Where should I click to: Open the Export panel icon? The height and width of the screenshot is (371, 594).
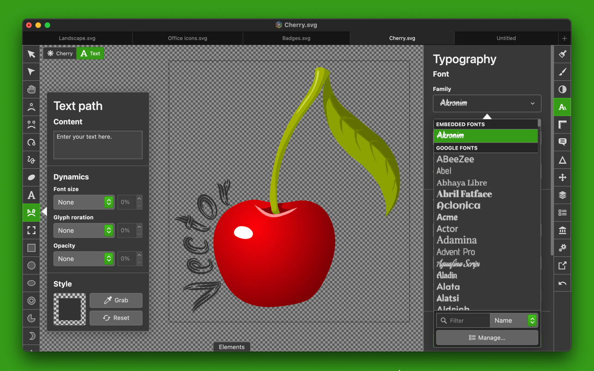[x=562, y=266]
